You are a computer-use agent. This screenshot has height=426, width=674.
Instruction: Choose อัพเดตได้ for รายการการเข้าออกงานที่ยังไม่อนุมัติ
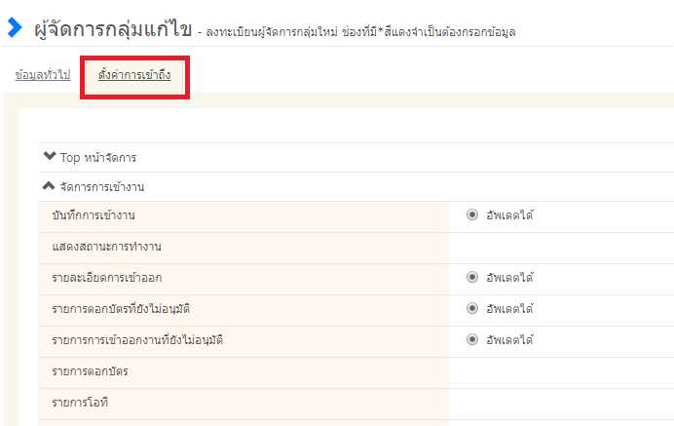[472, 340]
